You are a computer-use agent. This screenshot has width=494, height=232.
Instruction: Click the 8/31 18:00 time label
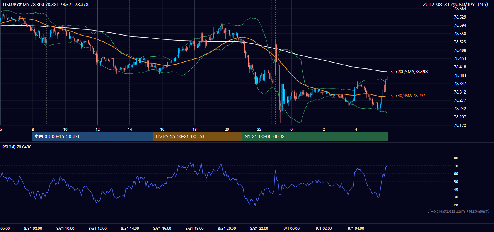coord(194,229)
